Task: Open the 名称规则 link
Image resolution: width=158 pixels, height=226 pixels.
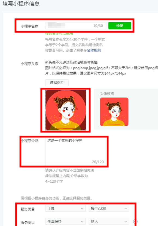Action: [x=94, y=50]
